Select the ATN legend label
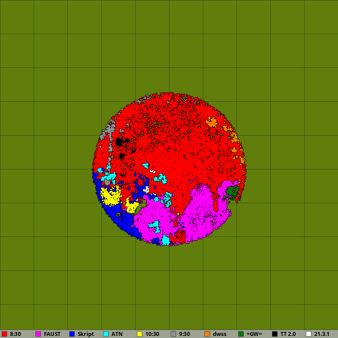The width and height of the screenshot is (338, 338). (x=117, y=334)
